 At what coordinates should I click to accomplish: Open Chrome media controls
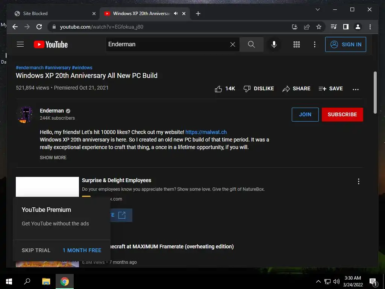point(334,27)
